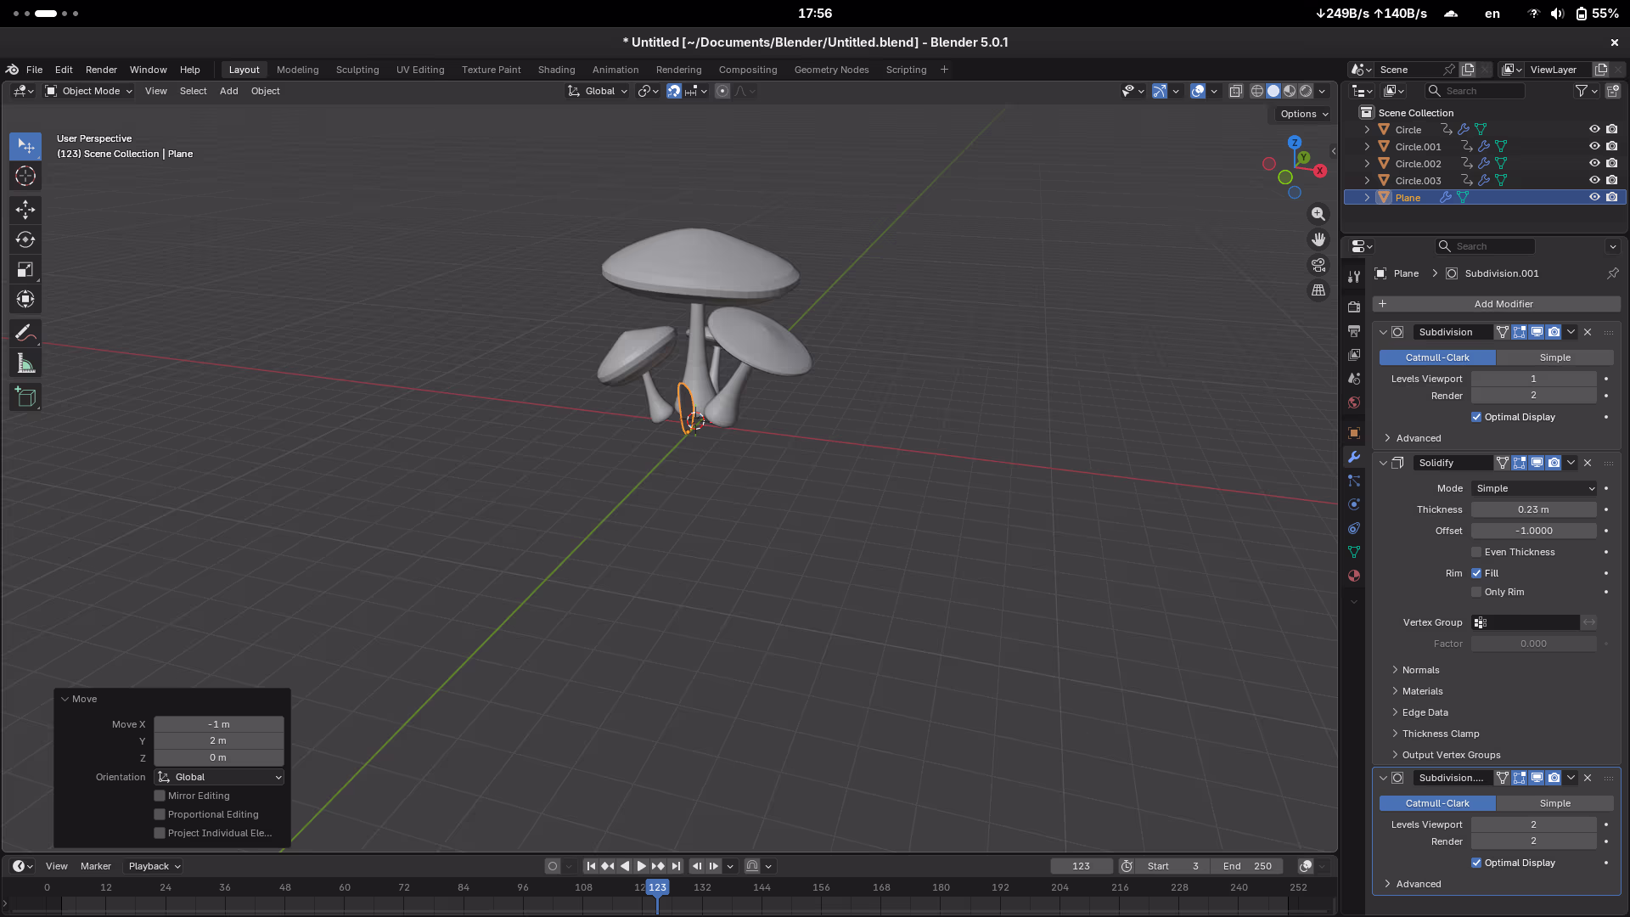Select the Scale tool
This screenshot has height=917, width=1630.
coord(25,270)
